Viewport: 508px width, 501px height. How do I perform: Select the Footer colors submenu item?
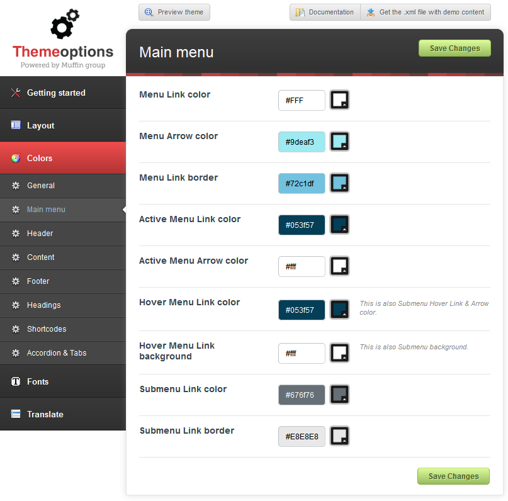click(38, 281)
